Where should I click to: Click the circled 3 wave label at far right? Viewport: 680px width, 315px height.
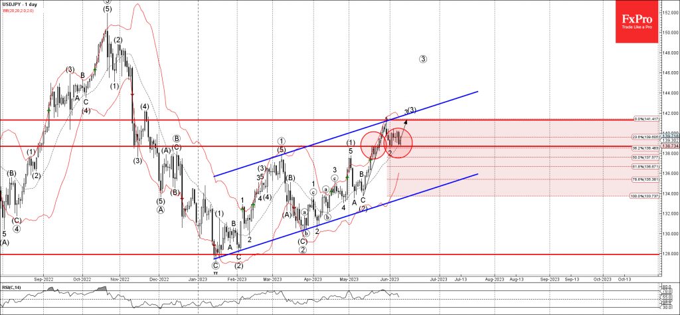click(423, 59)
